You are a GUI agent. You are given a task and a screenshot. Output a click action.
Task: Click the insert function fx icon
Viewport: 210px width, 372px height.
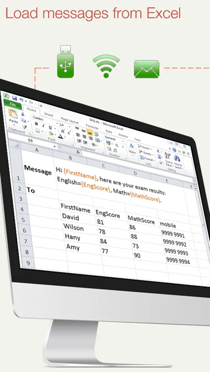[x=78, y=152]
